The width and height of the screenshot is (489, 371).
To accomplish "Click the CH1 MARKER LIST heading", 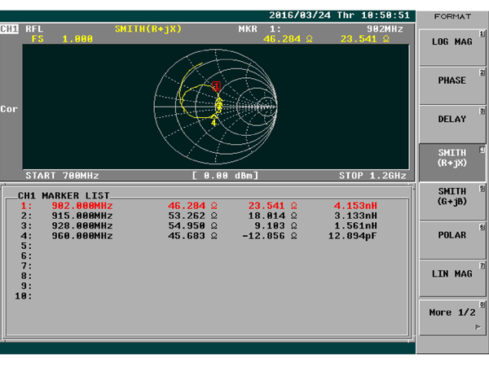I will pos(64,195).
